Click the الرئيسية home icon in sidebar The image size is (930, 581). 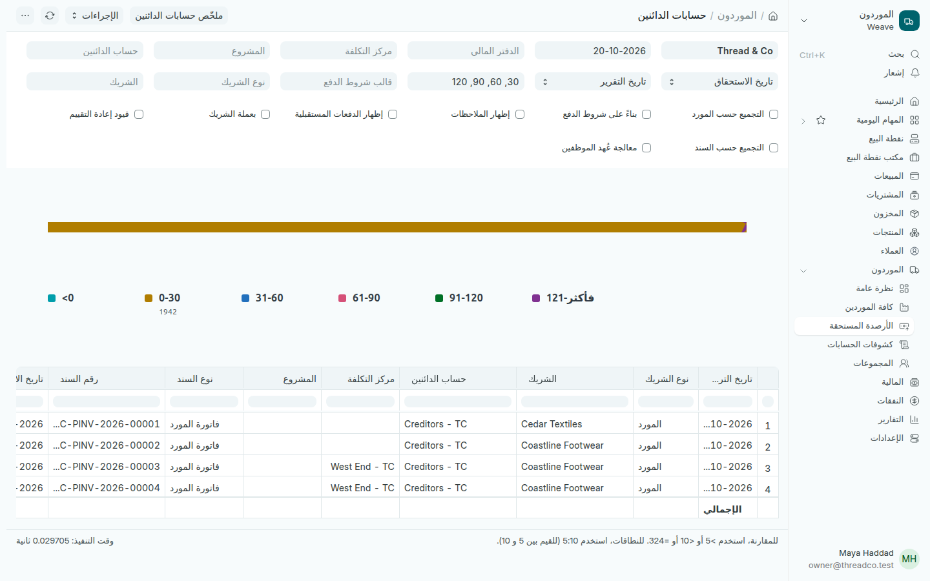[914, 101]
